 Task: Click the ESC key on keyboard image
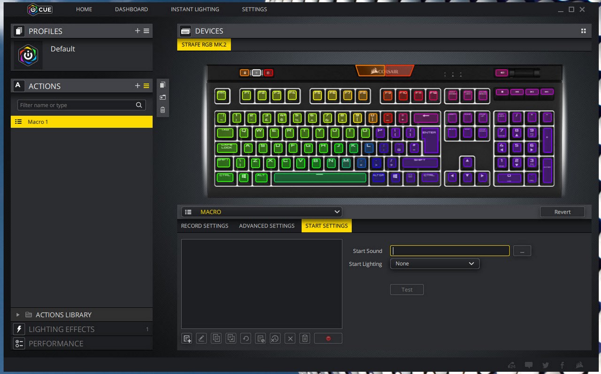[x=223, y=96]
